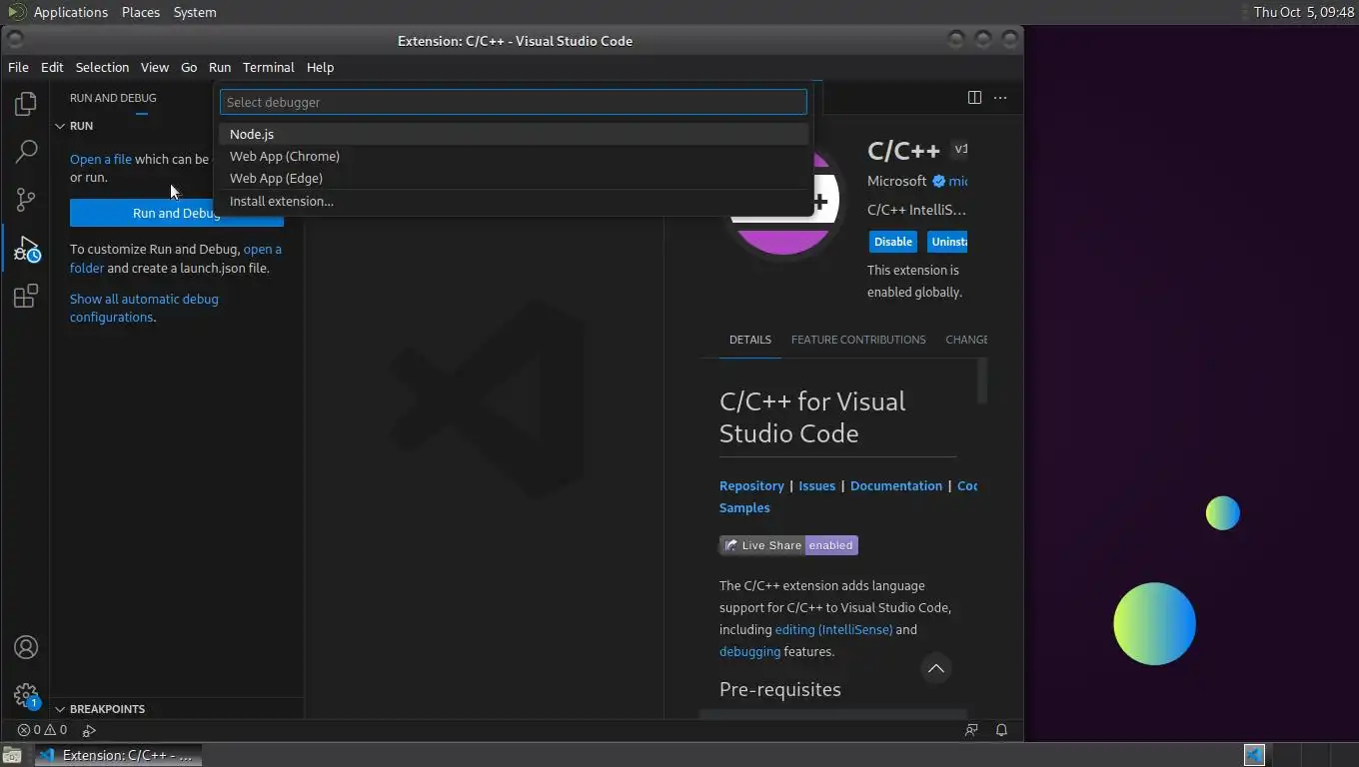Open the Go menu
This screenshot has height=767, width=1359.
(189, 67)
